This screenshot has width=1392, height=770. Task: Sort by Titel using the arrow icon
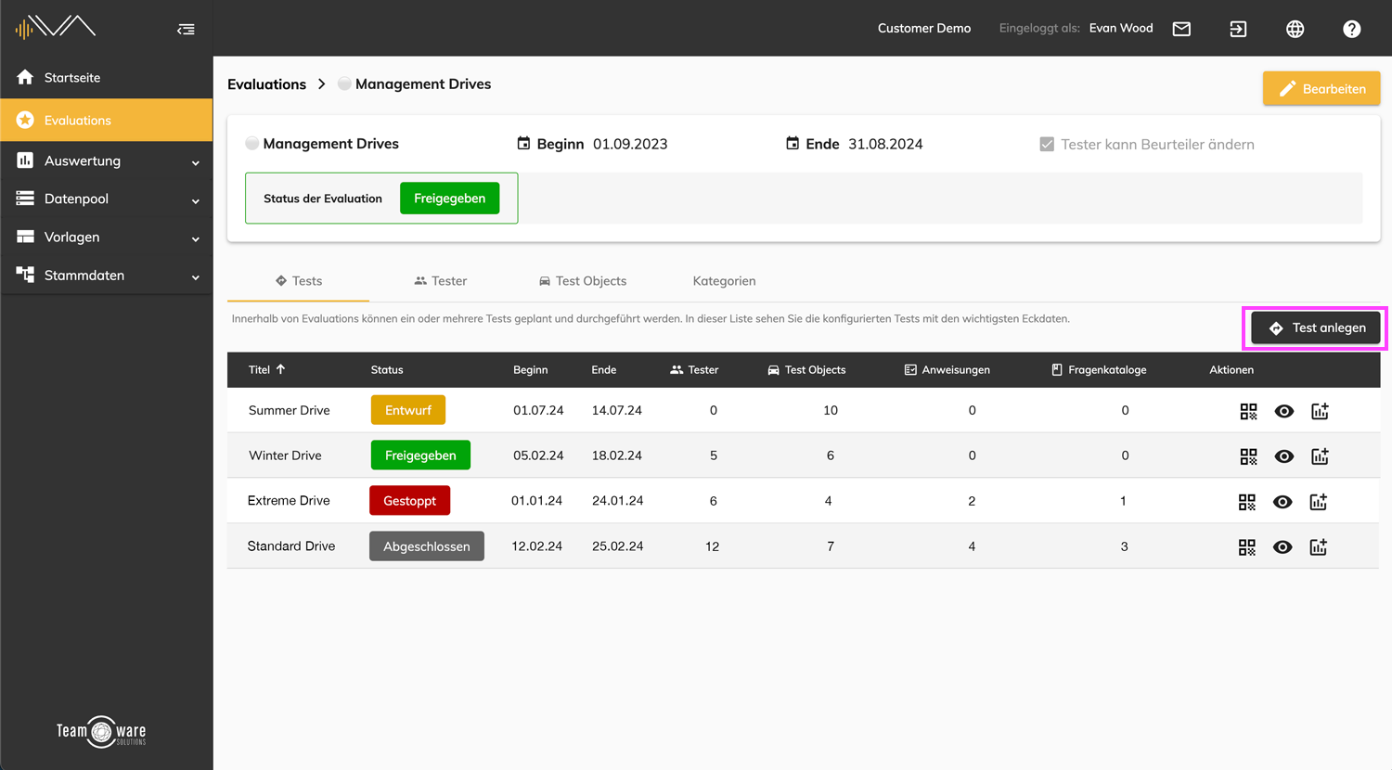click(280, 369)
